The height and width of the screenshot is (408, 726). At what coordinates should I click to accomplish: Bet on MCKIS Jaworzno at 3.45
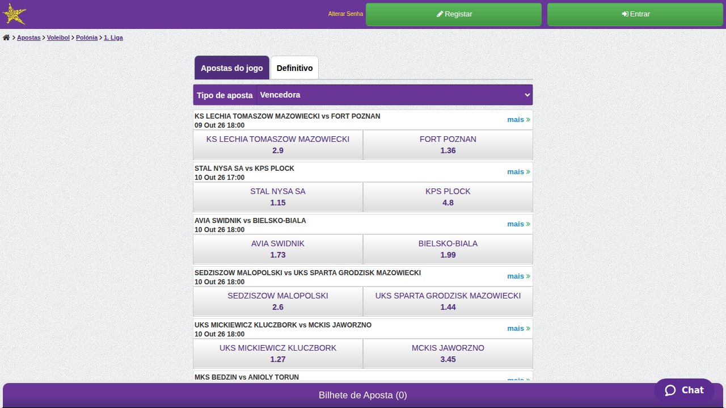click(x=448, y=354)
